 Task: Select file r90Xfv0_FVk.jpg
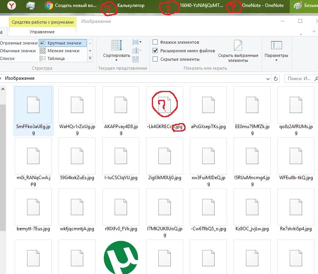[121, 210]
